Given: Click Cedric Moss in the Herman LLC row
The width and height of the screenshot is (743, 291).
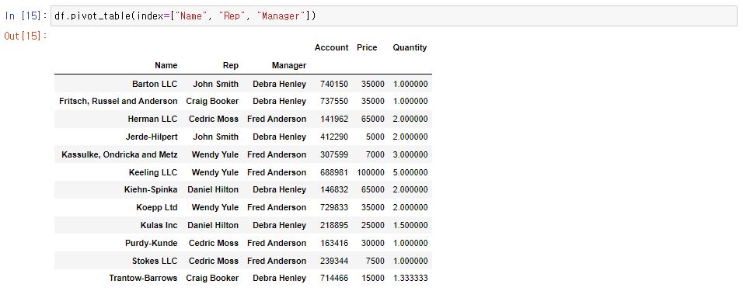Looking at the screenshot, I should point(214,119).
